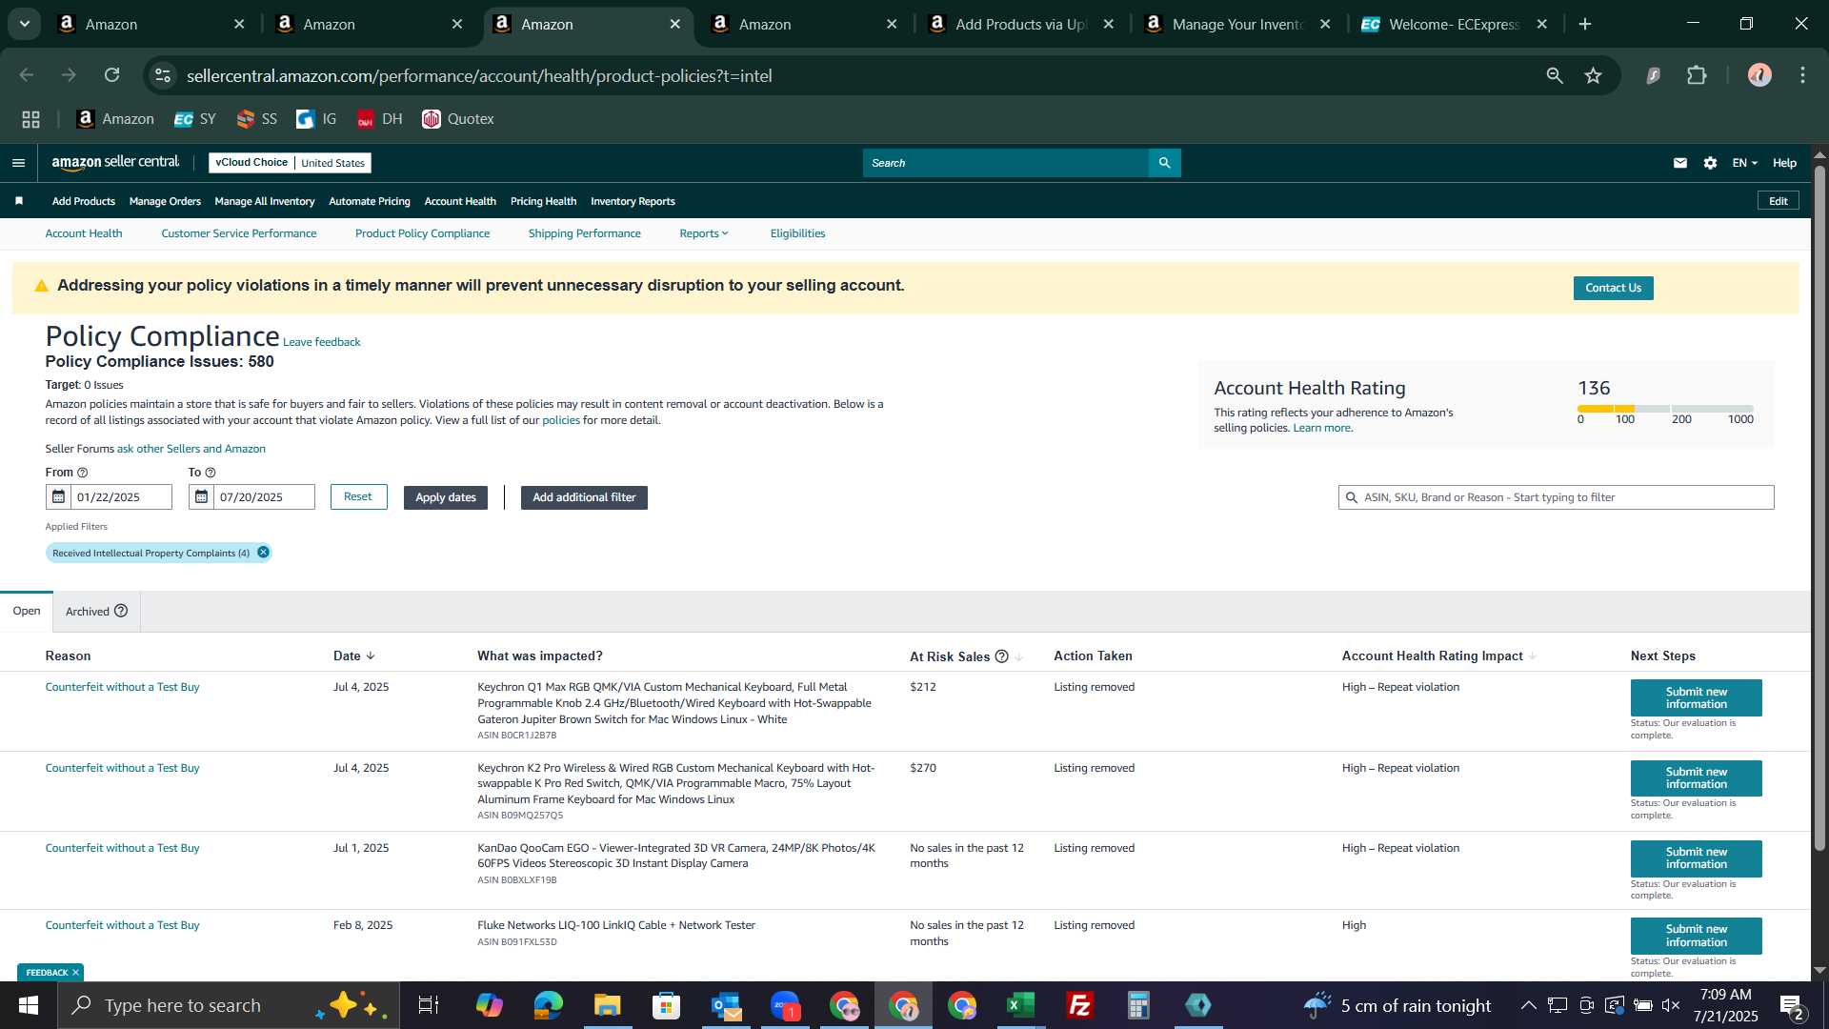
Task: Expand the EN language dropdown
Action: point(1744,163)
